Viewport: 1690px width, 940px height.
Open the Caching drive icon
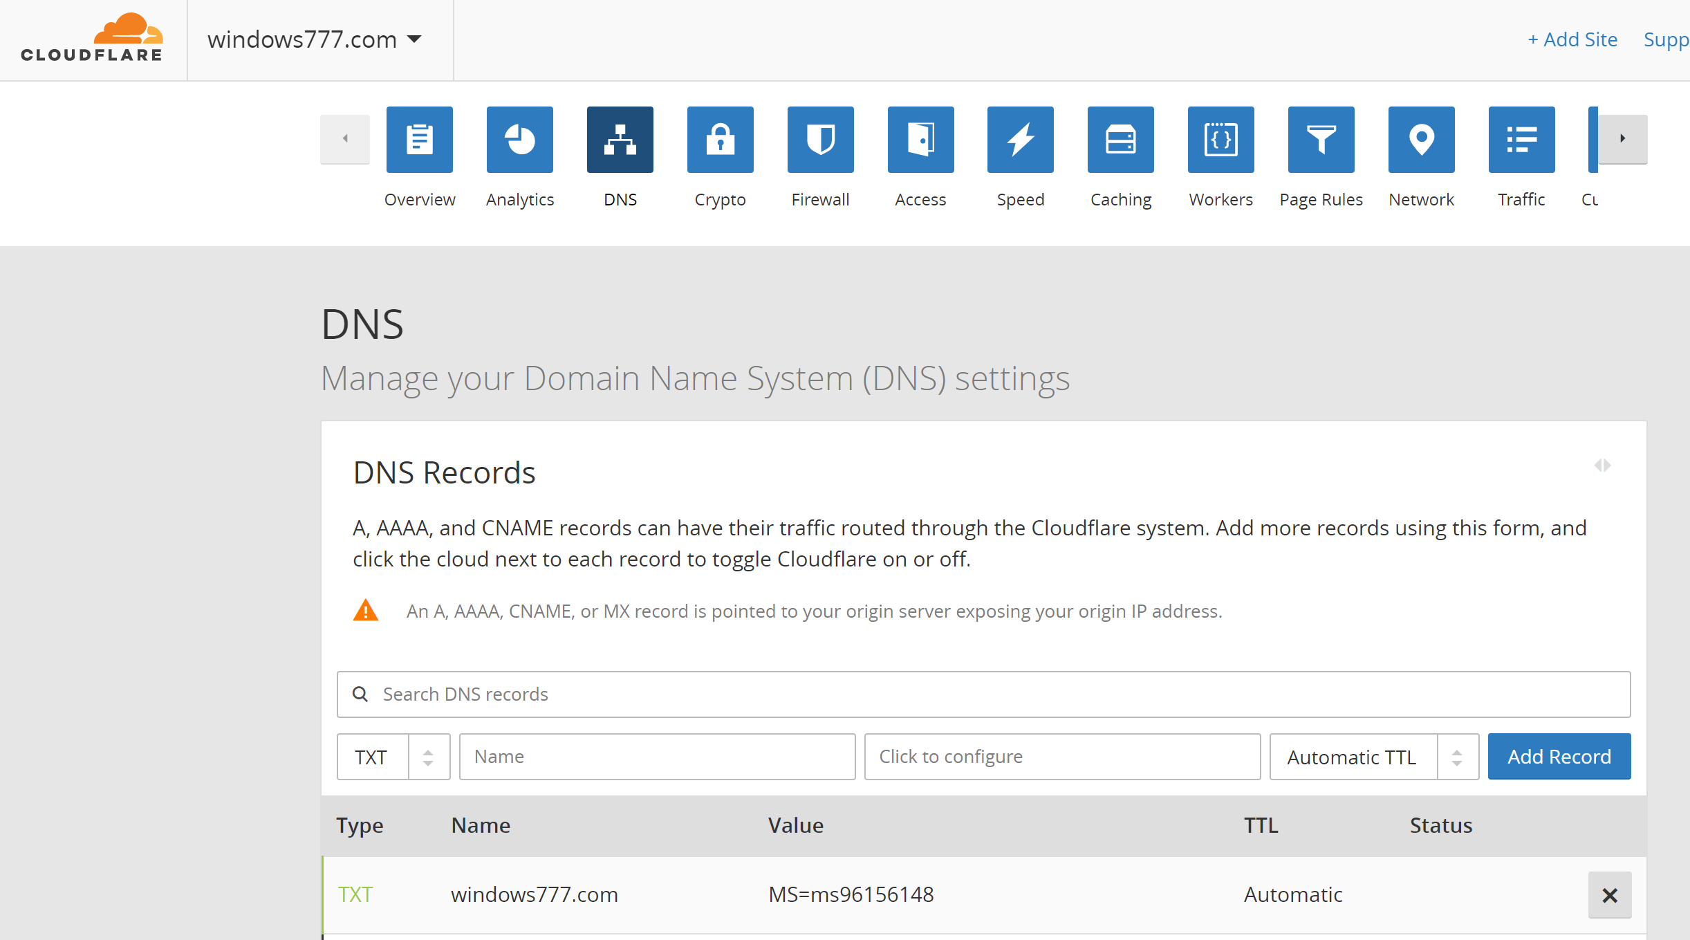(x=1120, y=140)
